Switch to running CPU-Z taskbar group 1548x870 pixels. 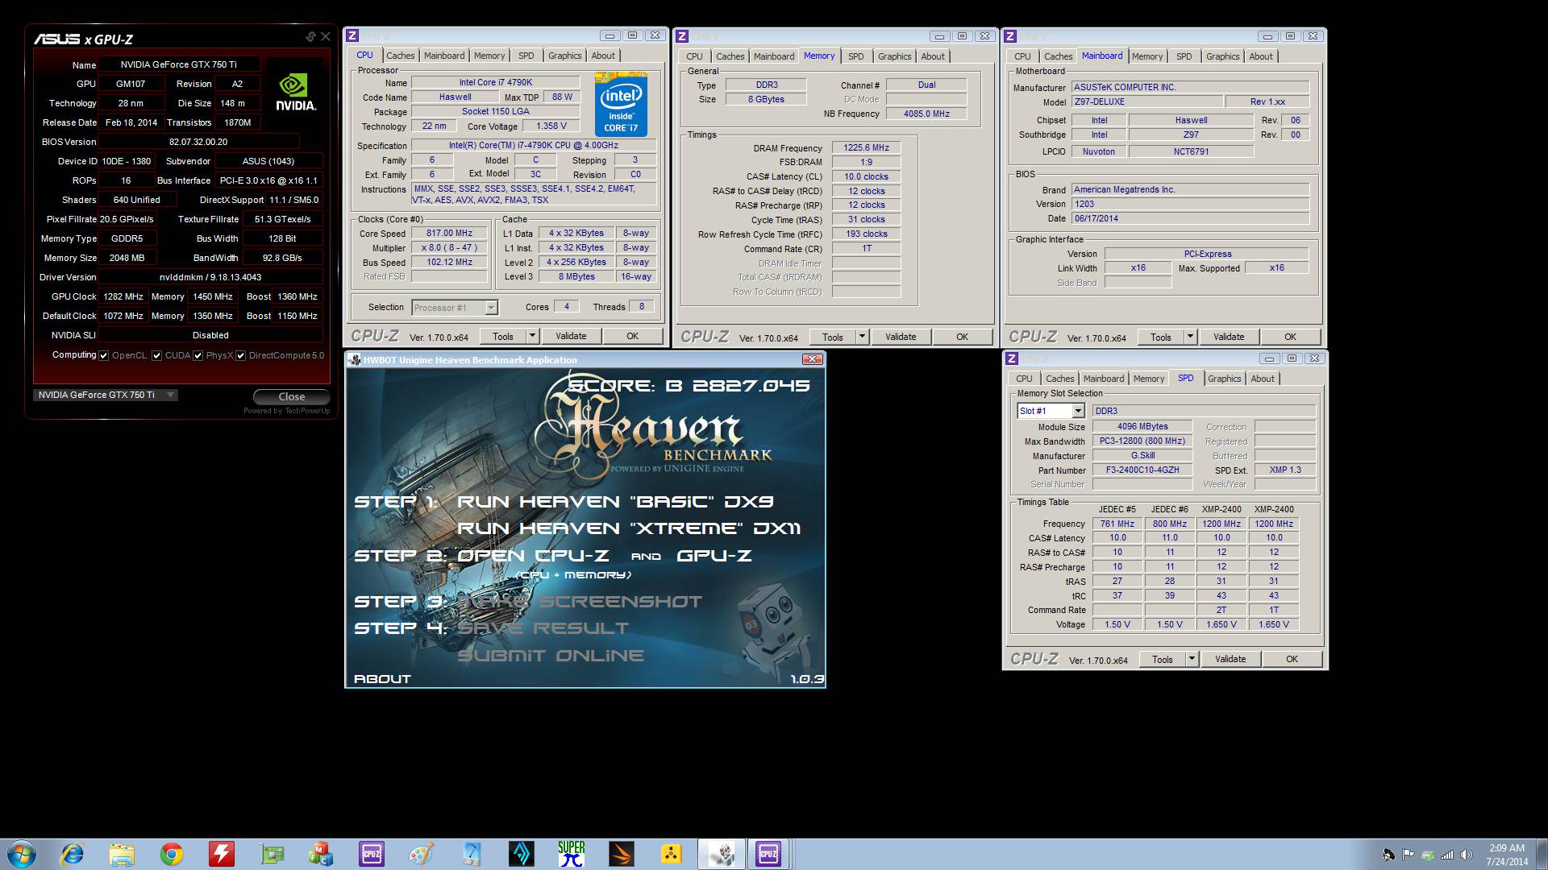coord(768,853)
